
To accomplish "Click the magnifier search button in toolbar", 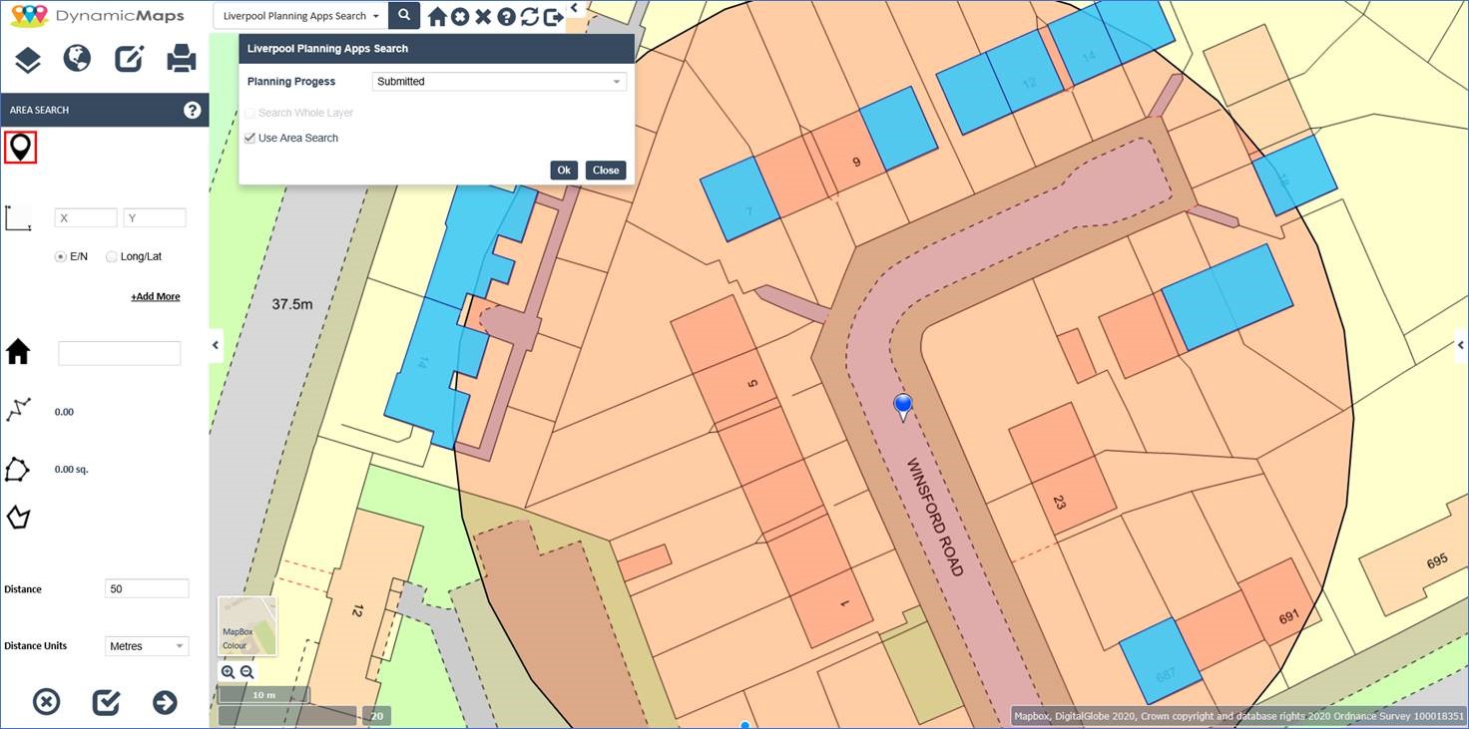I will (x=404, y=15).
